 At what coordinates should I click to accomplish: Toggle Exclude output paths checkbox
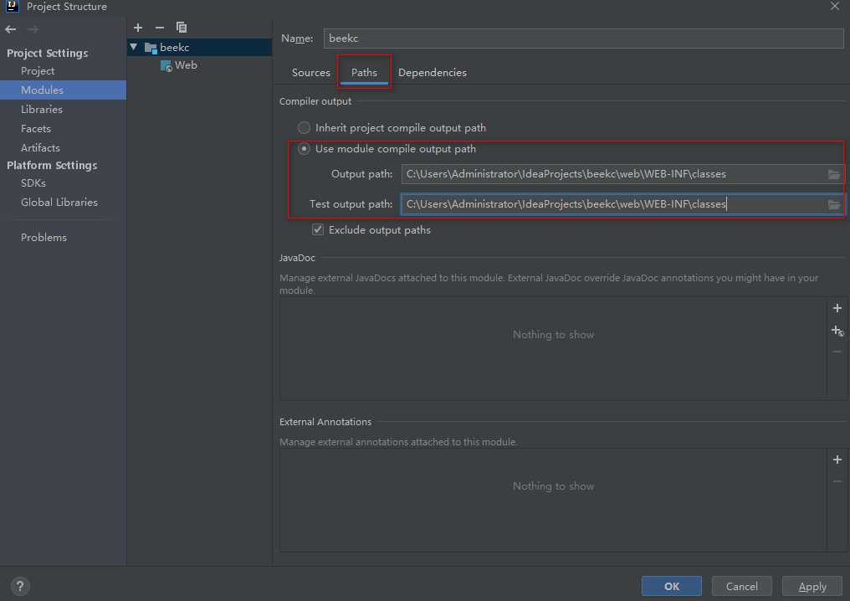318,229
